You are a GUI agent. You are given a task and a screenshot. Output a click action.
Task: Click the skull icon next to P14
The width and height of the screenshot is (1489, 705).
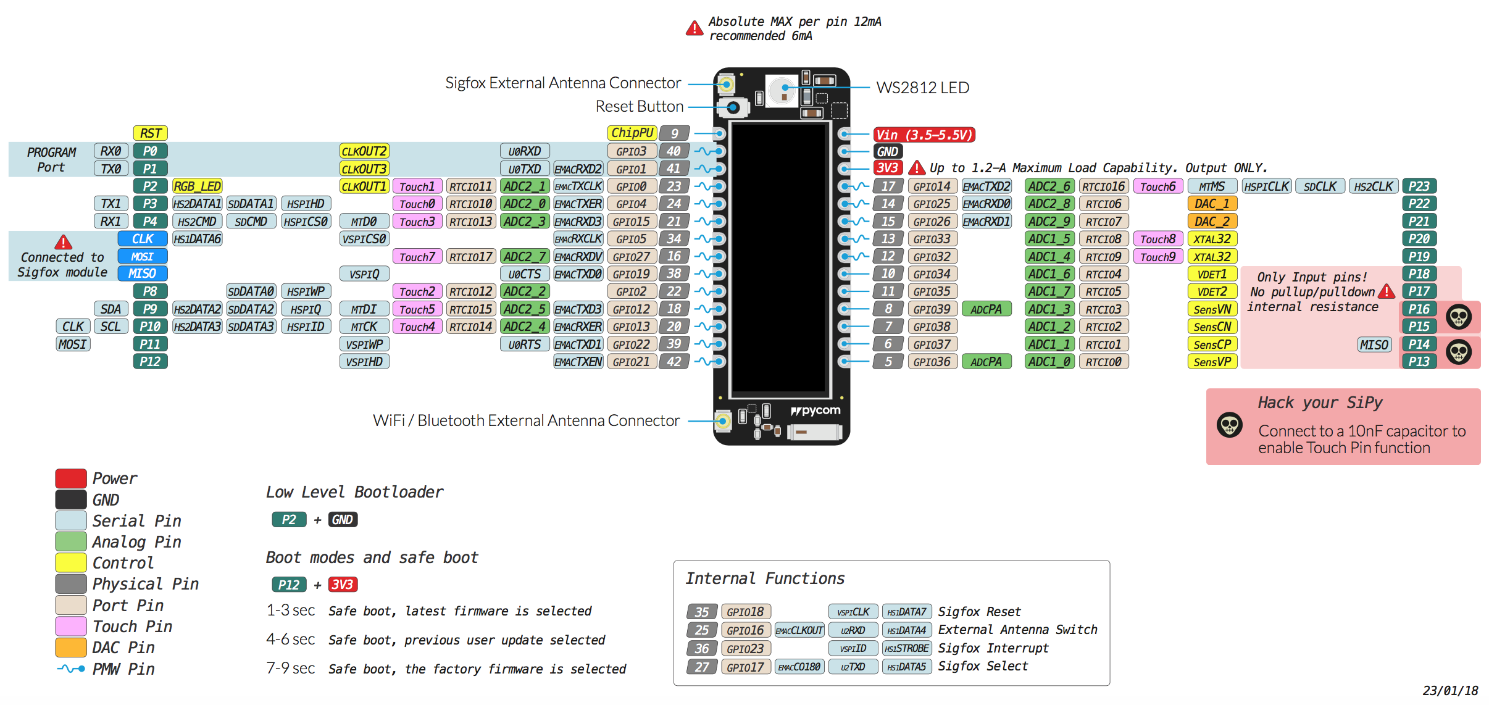click(x=1458, y=352)
